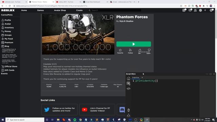The width and height of the screenshot is (217, 122).
Task: Open the Chrome profile avatar
Action: (x=211, y=6)
